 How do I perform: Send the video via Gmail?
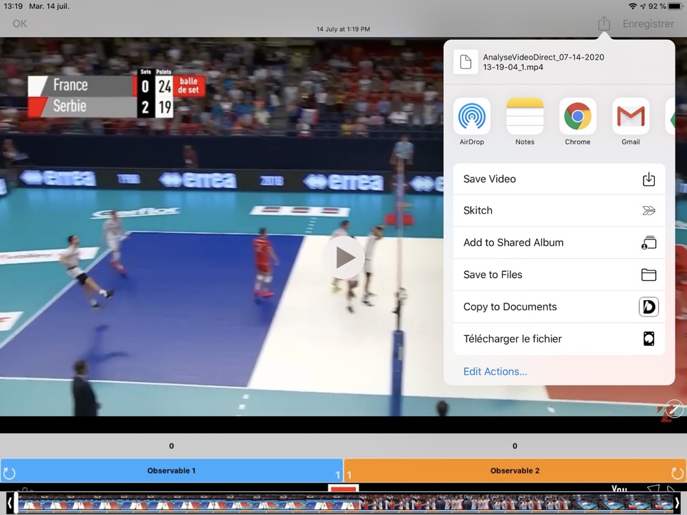(631, 116)
